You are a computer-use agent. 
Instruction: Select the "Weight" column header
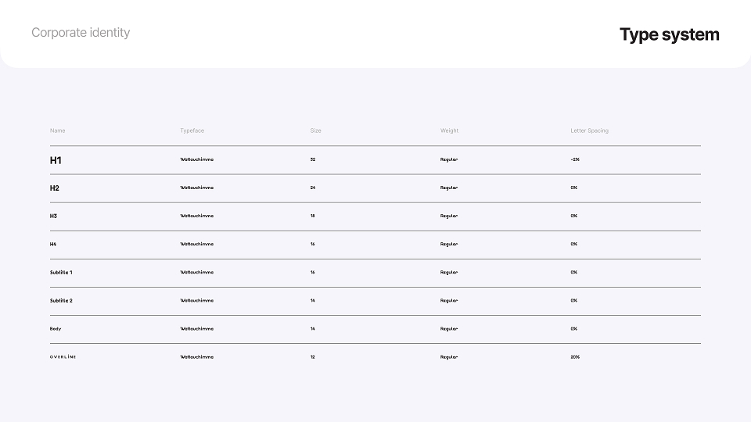pyautogui.click(x=449, y=131)
